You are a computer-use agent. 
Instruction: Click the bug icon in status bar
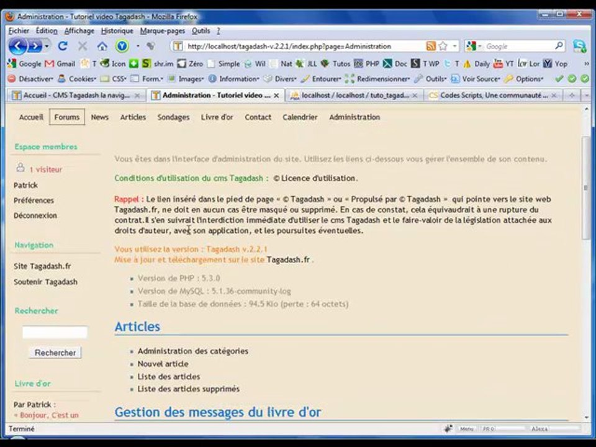[448, 429]
